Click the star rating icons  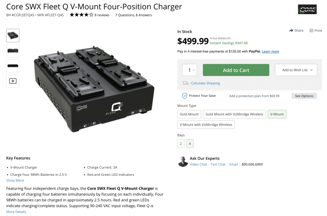pos(81,15)
